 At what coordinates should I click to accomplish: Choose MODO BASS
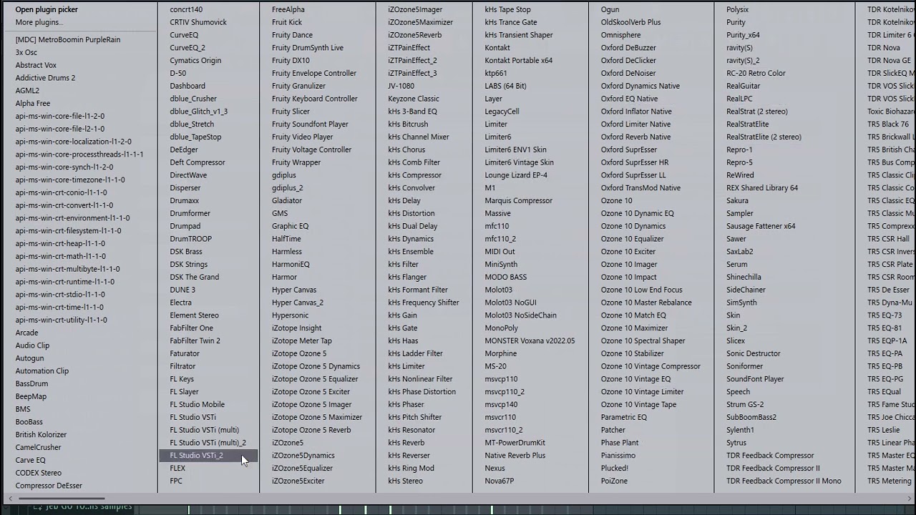[x=505, y=278]
